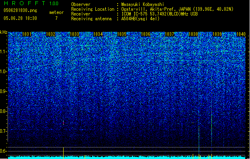
Task: Click the ICOM IC-575 receiver text
Action: [x=159, y=14]
